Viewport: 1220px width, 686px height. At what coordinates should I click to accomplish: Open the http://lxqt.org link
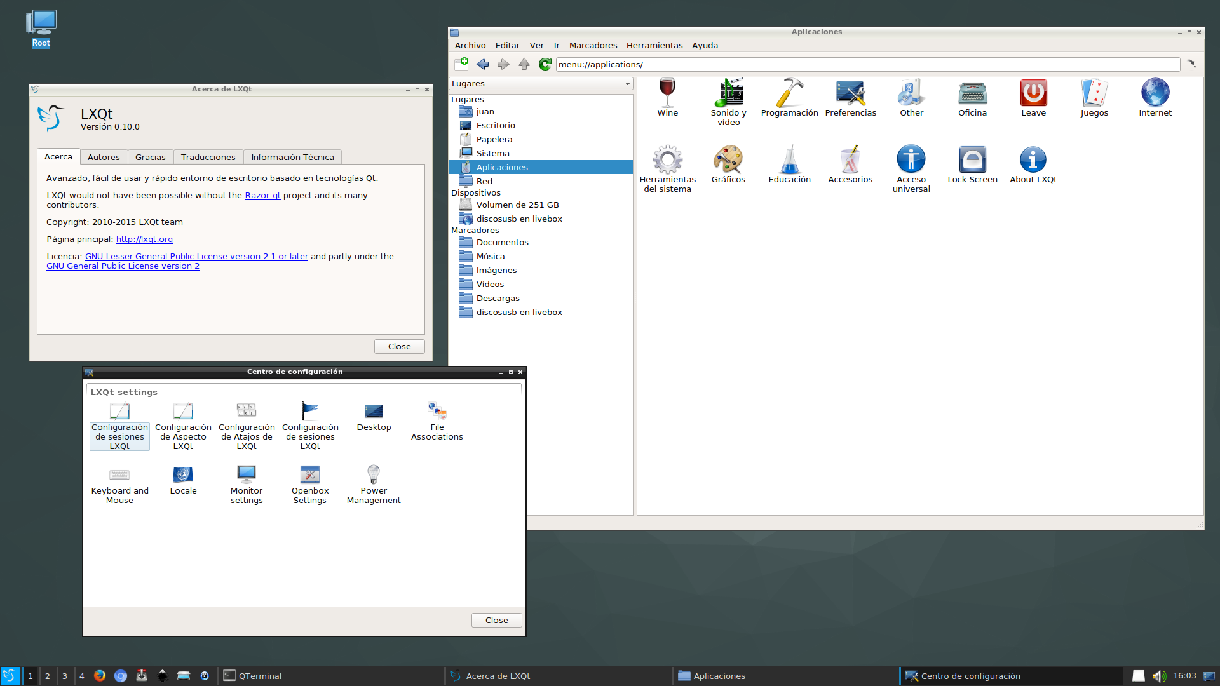click(x=144, y=239)
